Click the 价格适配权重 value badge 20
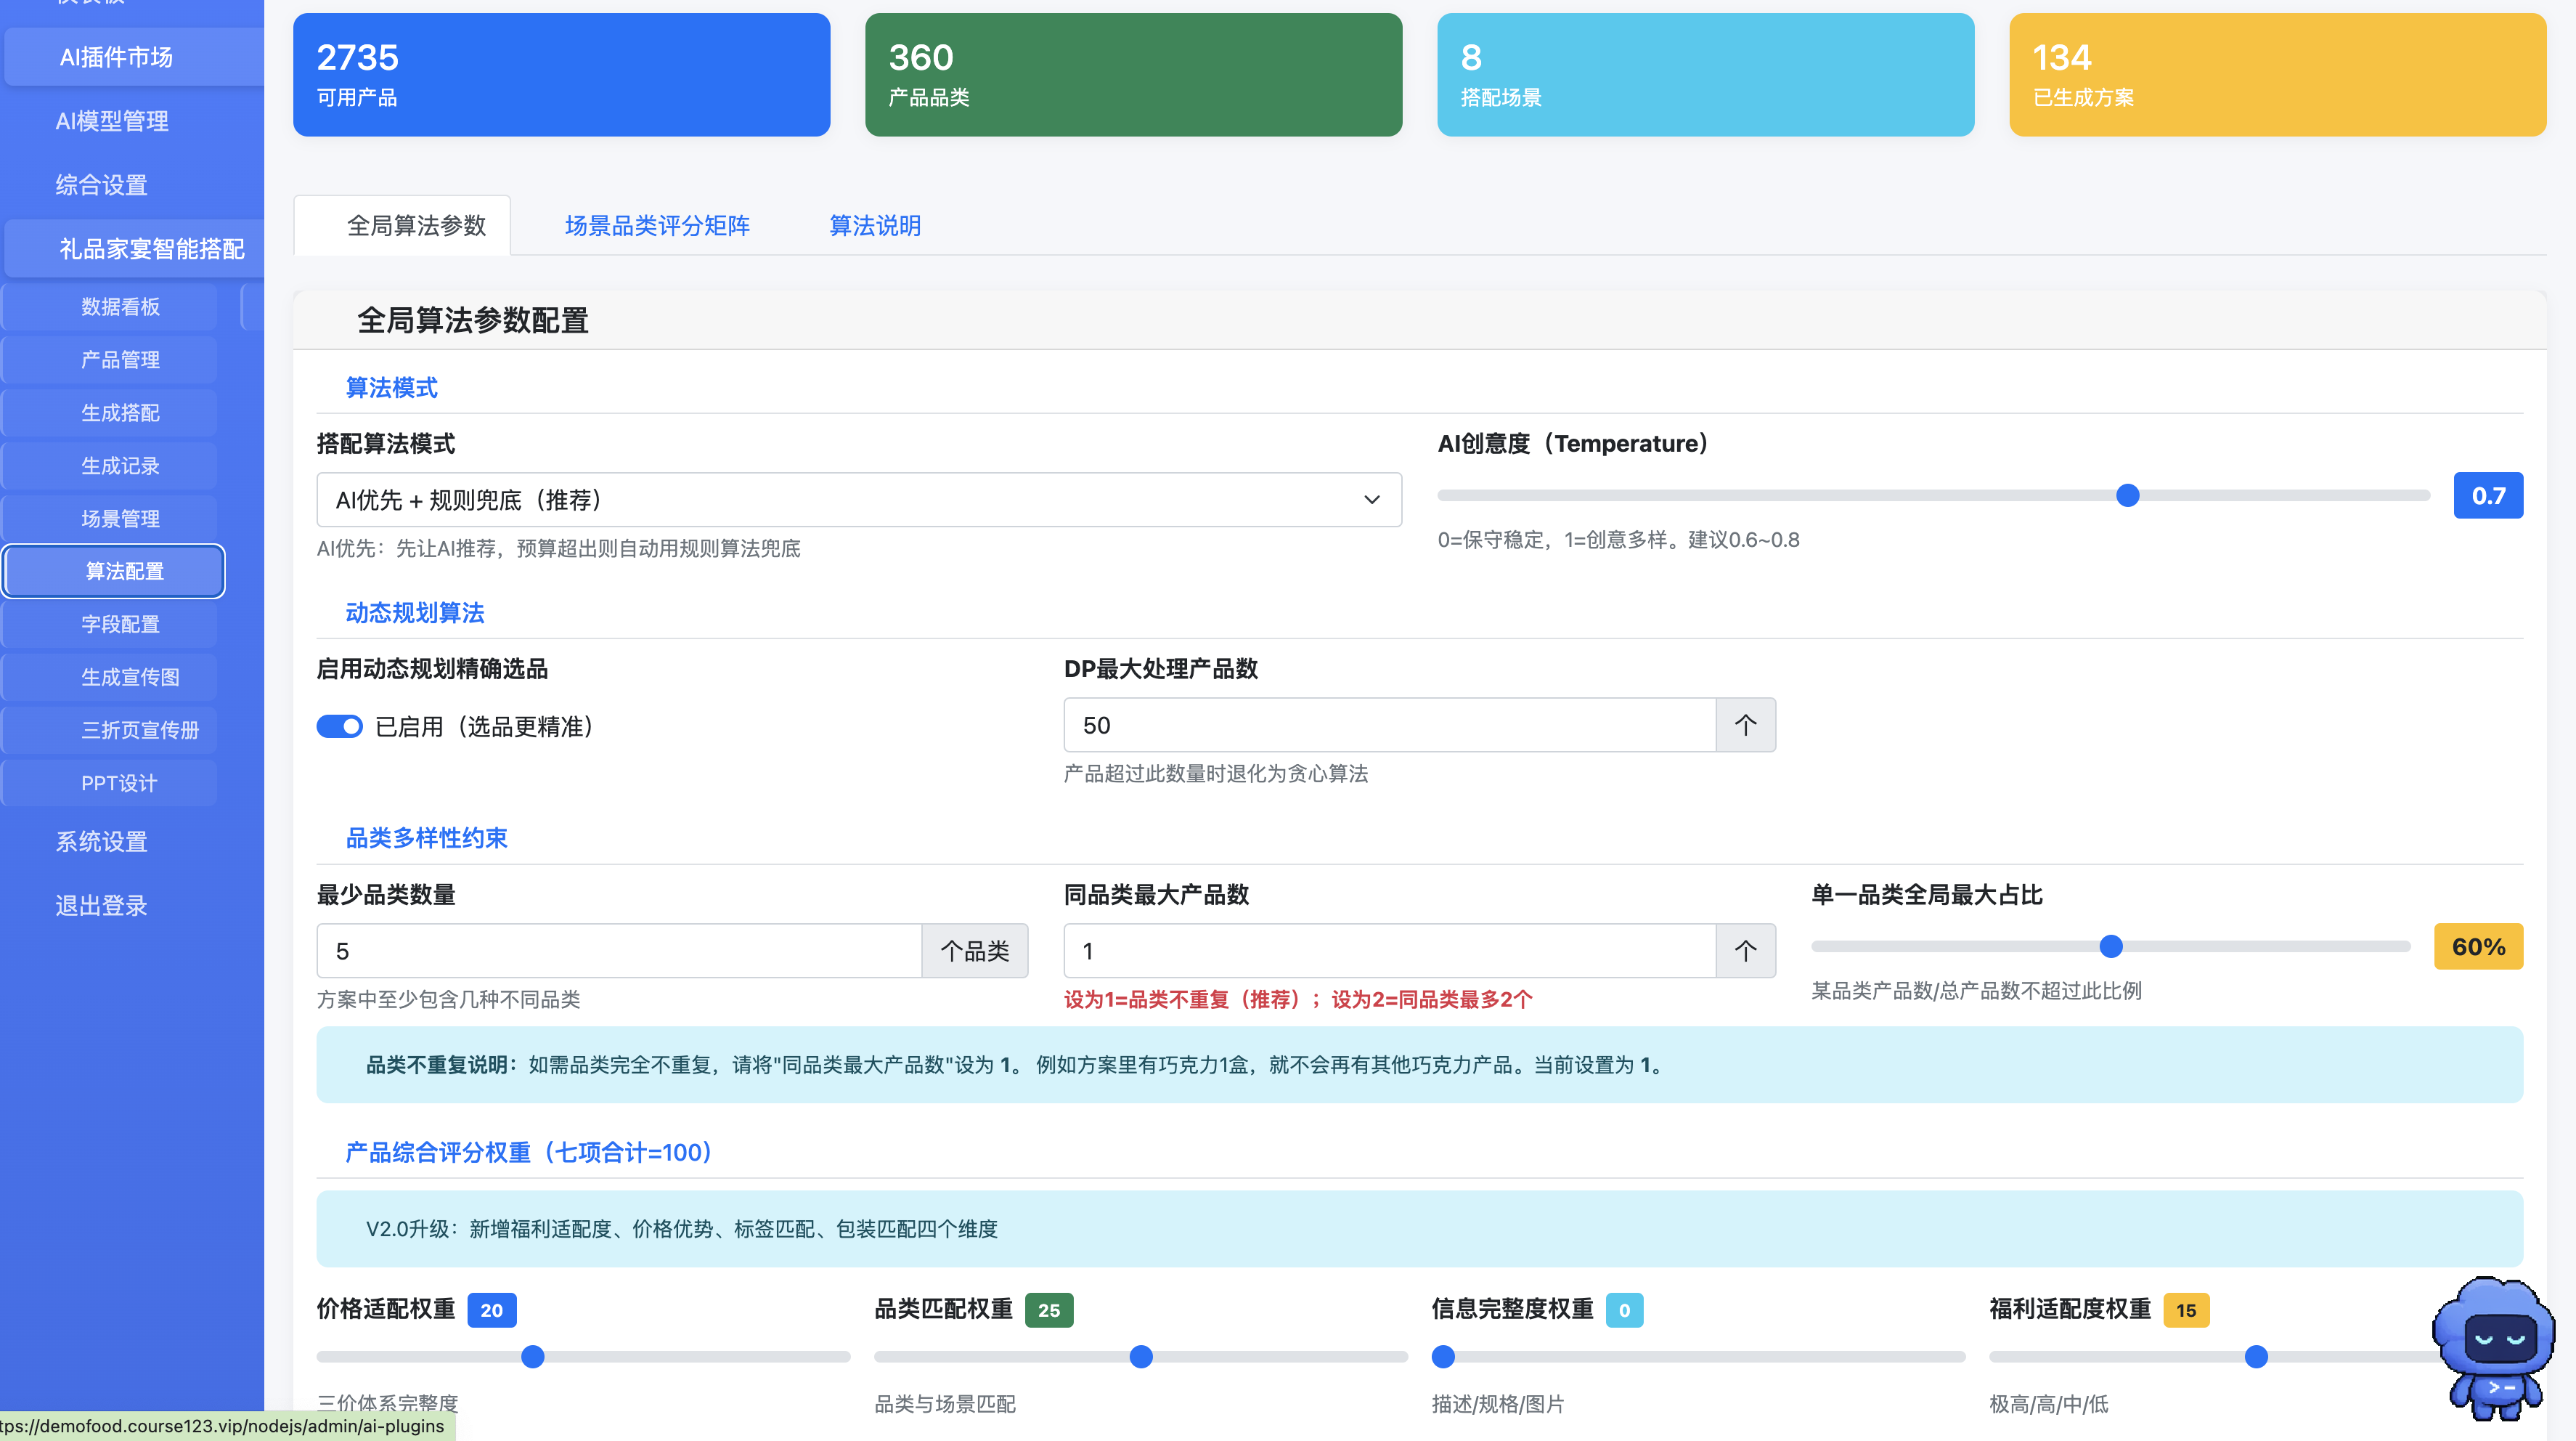 click(491, 1310)
